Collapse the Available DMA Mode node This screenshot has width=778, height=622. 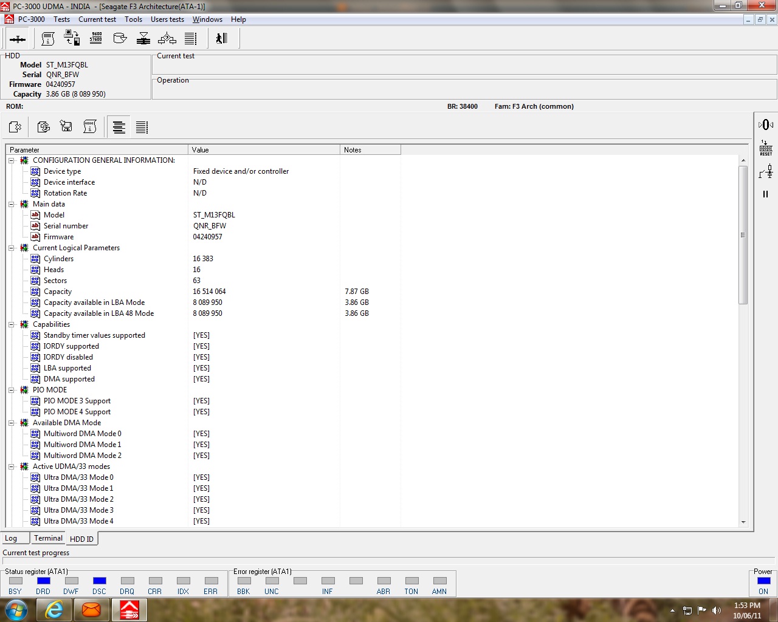[x=11, y=423]
